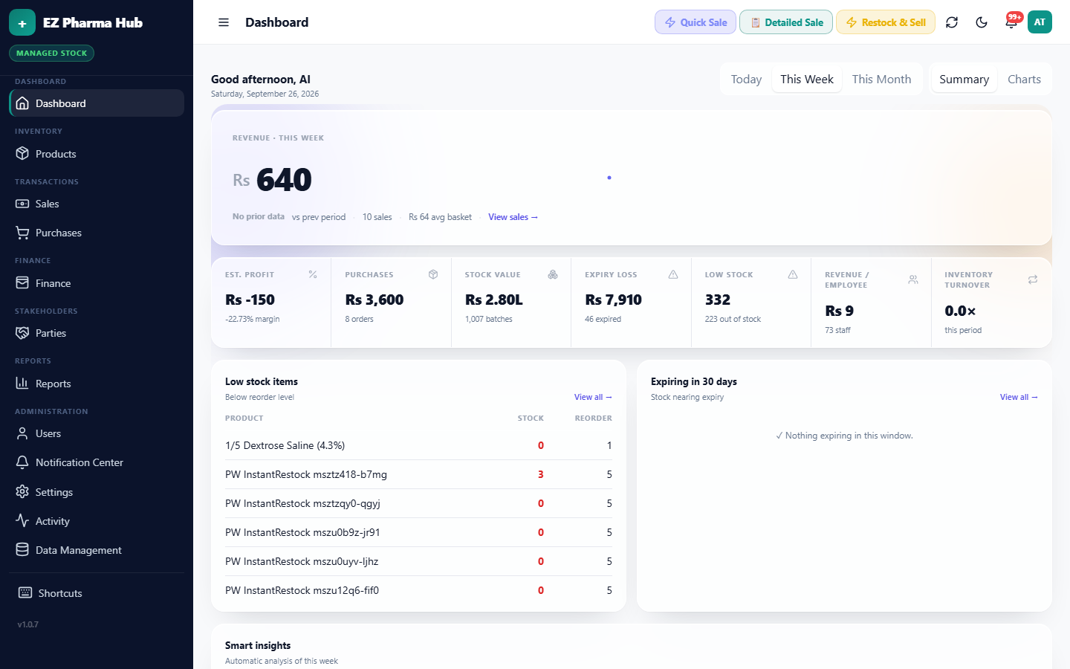Select the Summary view tab
The image size is (1070, 669).
point(964,80)
